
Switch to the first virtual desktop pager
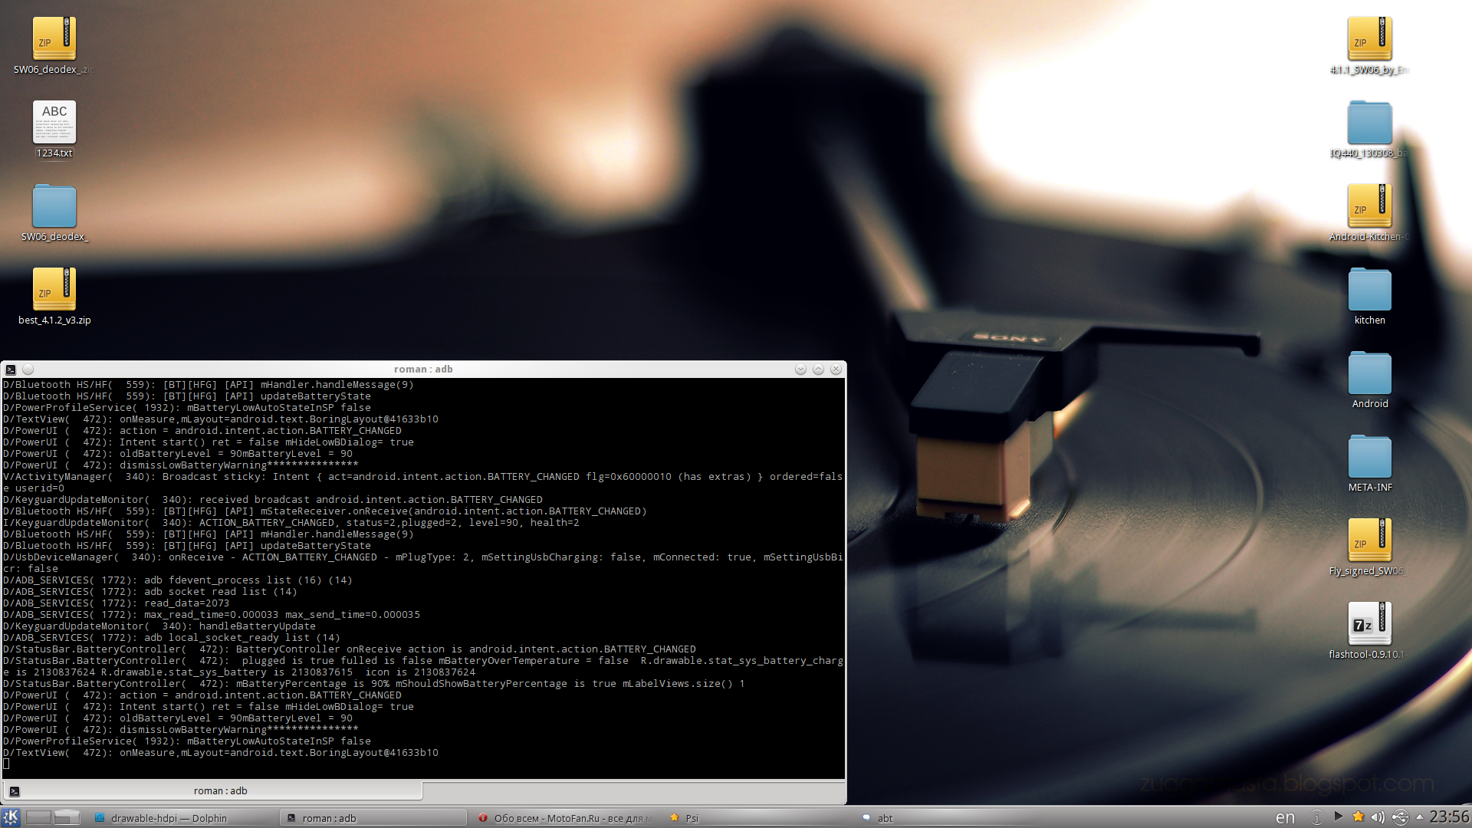point(39,817)
